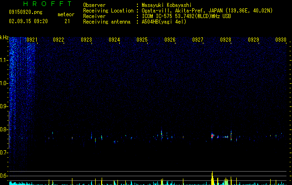Click the 0.9 frequency axis label
This screenshot has width=292, height=185.
point(4,106)
